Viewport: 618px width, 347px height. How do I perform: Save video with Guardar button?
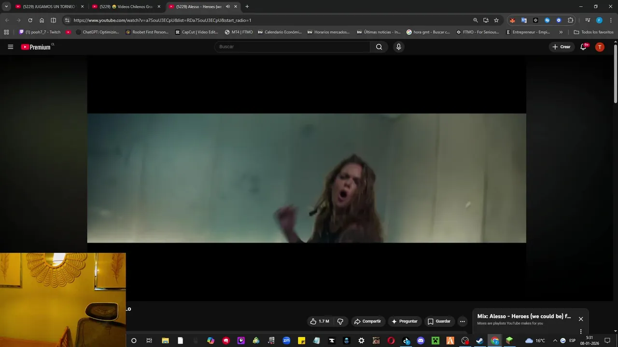439,321
